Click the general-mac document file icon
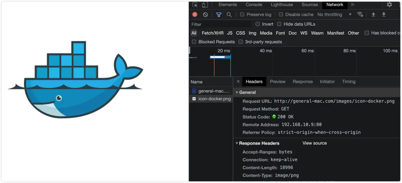402x183 pixels. 194,91
